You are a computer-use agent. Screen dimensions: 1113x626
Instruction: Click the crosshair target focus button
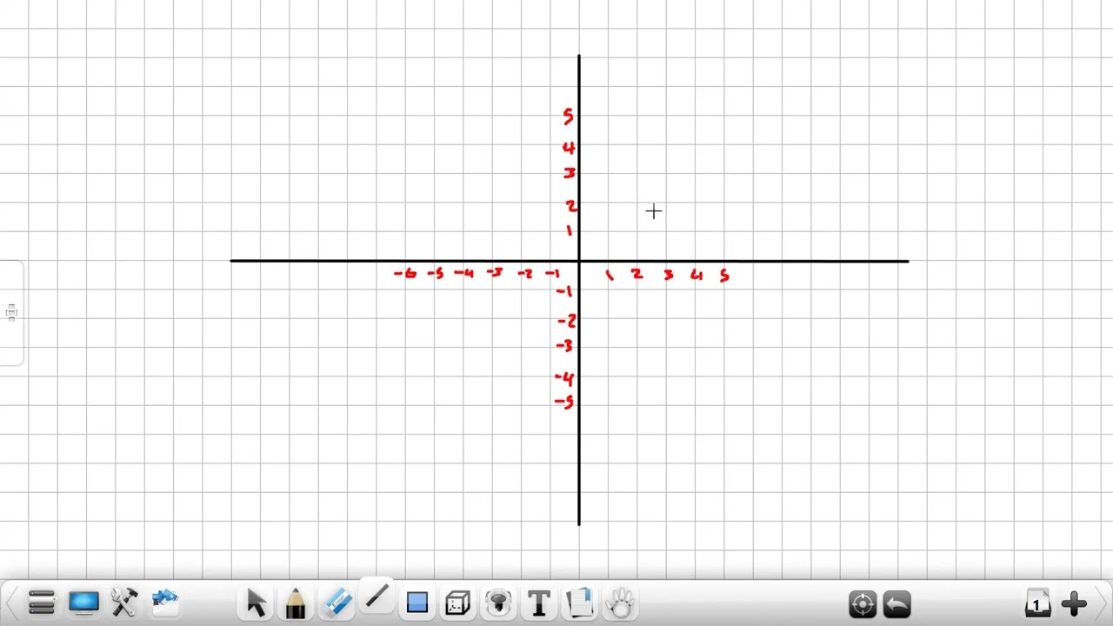pos(863,603)
